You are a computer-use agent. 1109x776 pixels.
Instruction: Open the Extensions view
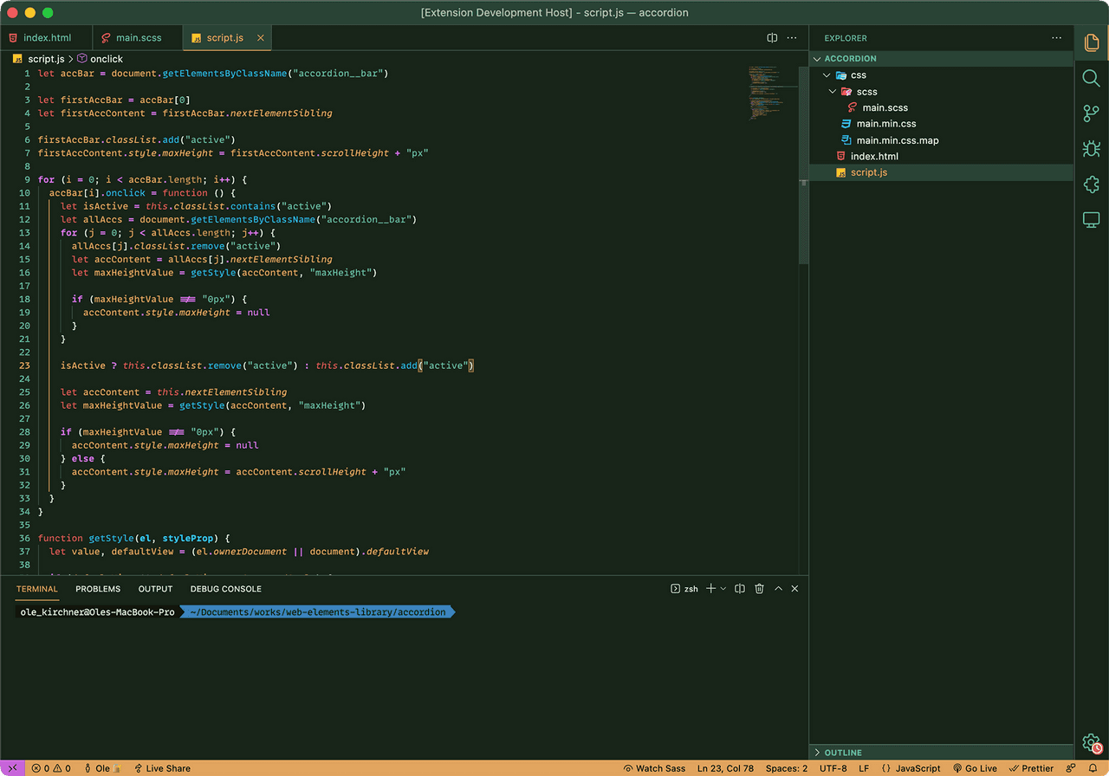tap(1091, 184)
